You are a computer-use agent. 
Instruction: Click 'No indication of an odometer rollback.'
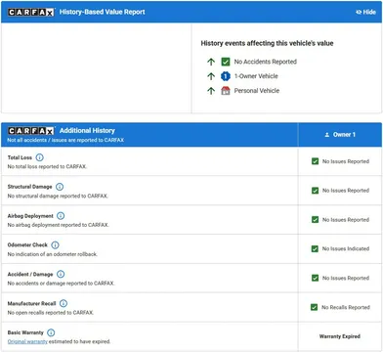53,254
